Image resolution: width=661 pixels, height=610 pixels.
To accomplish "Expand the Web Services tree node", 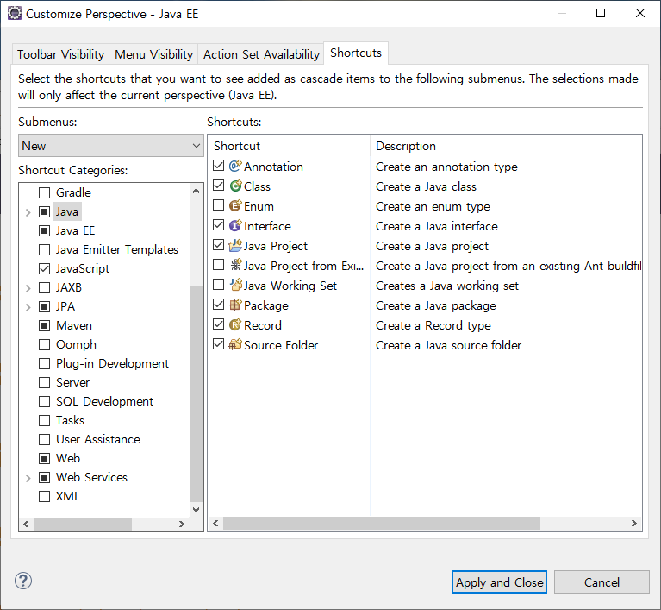I will [x=28, y=478].
